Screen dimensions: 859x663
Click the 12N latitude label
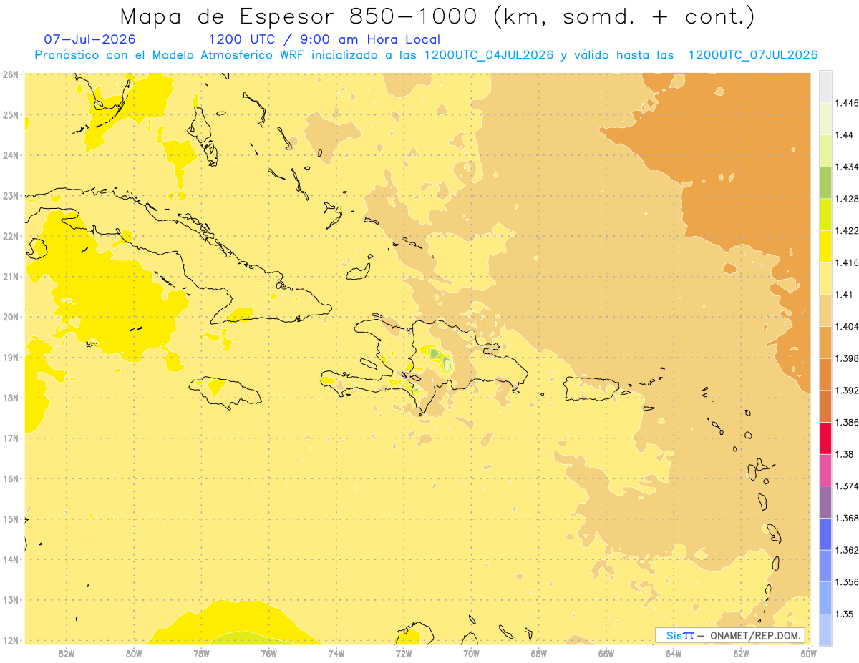pyautogui.click(x=11, y=640)
